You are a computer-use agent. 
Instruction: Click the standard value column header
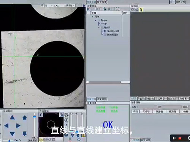tap(173, 111)
